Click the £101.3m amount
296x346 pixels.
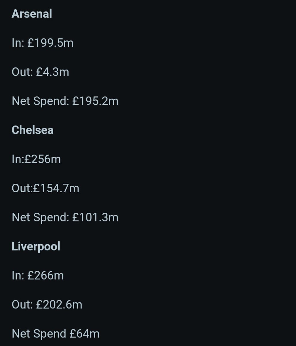[x=95, y=217]
